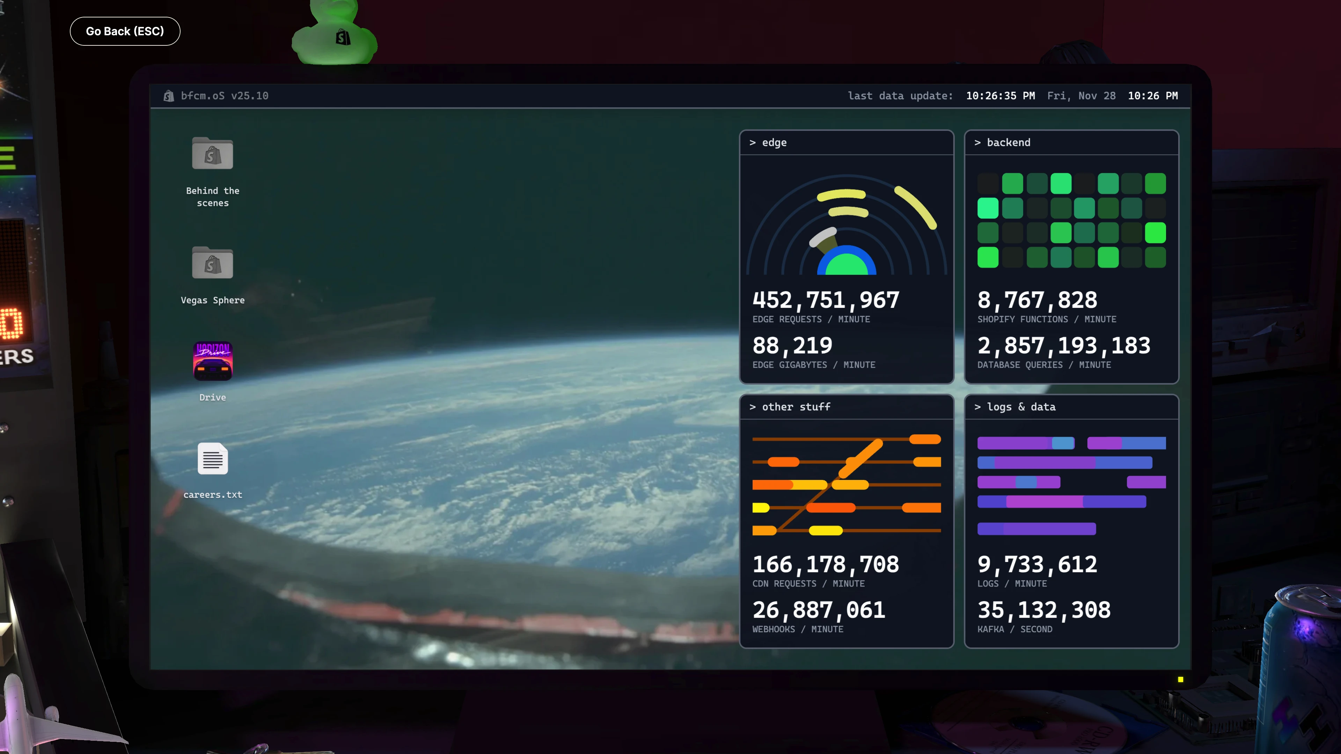
Task: Click the Shopify bag logo in the top bar
Action: coord(169,96)
